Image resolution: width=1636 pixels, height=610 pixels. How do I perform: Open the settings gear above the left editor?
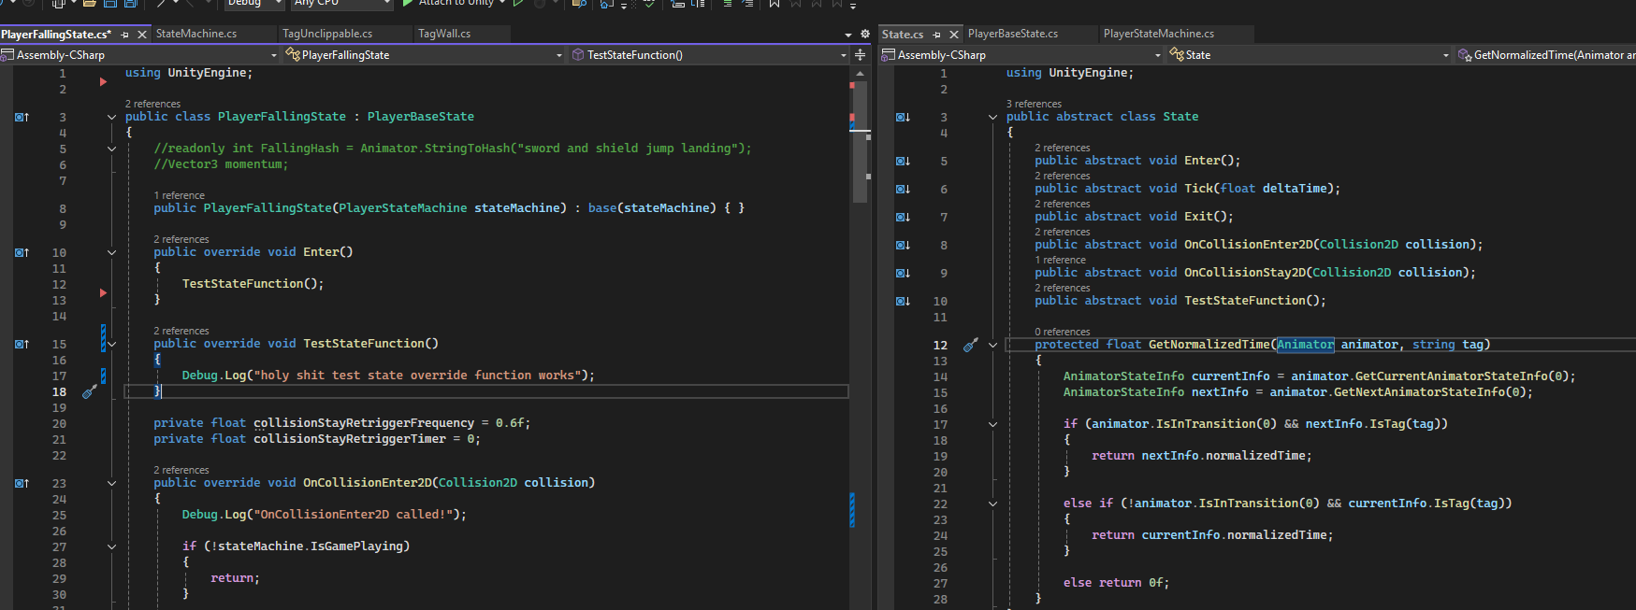[864, 34]
